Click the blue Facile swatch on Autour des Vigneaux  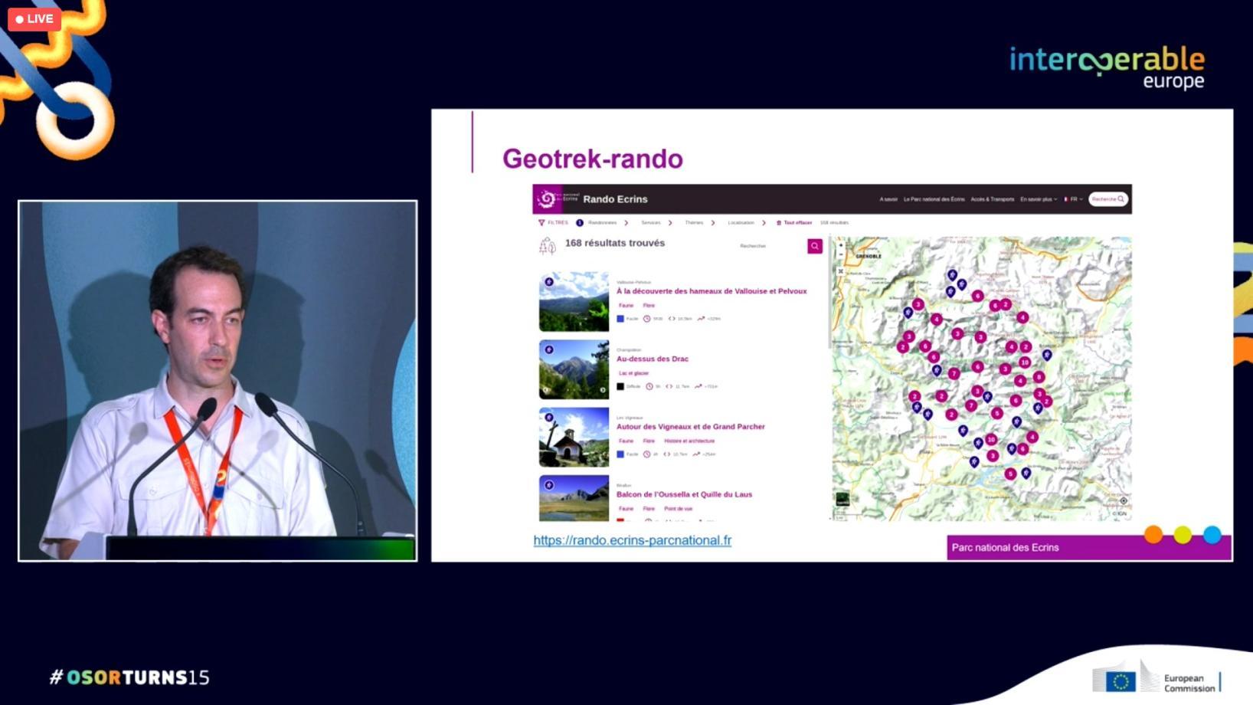620,454
